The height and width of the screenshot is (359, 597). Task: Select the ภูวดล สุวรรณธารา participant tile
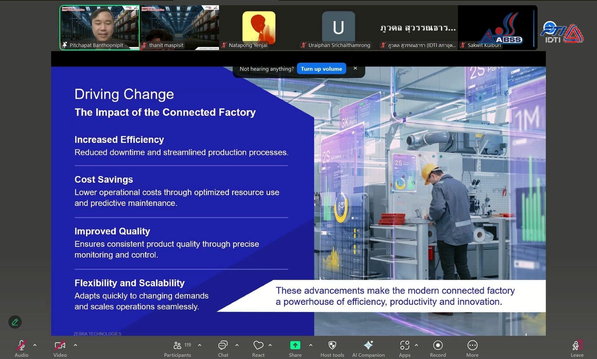(418, 28)
